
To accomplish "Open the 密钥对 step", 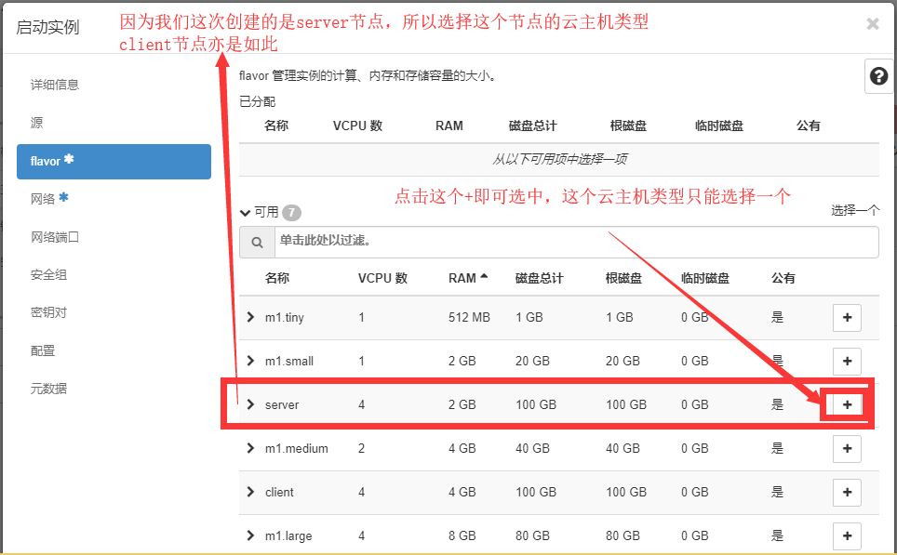I will tap(48, 312).
